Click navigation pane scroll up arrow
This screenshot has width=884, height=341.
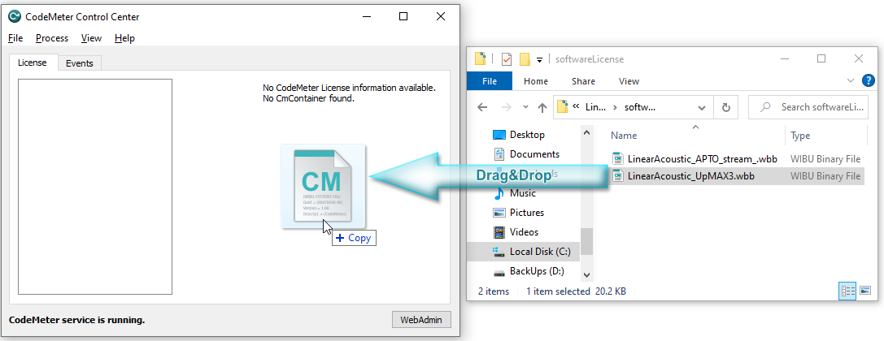click(586, 133)
